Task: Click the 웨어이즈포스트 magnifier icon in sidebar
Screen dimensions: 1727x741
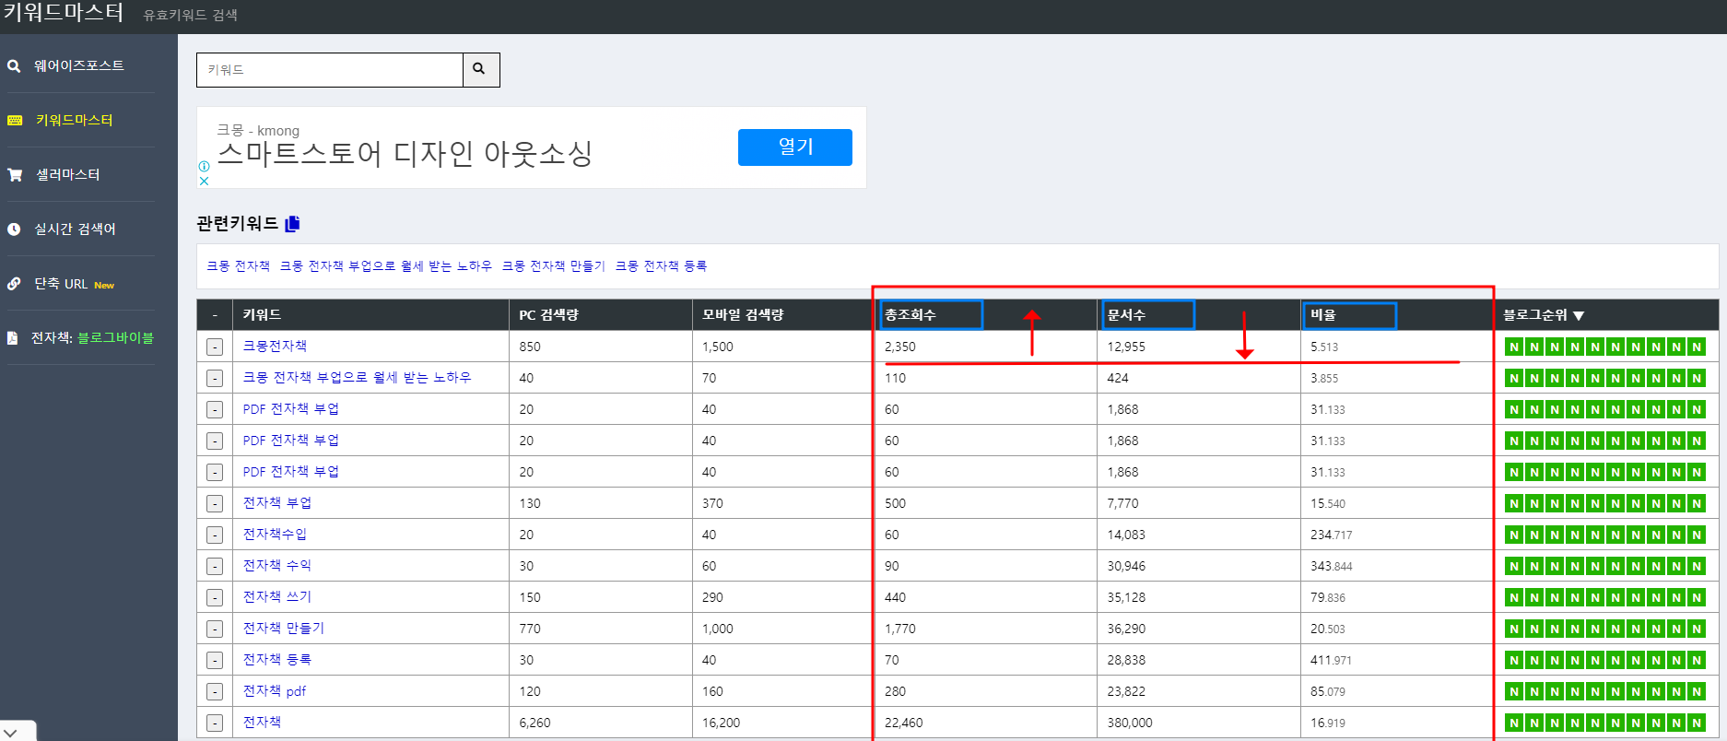Action: pos(14,66)
